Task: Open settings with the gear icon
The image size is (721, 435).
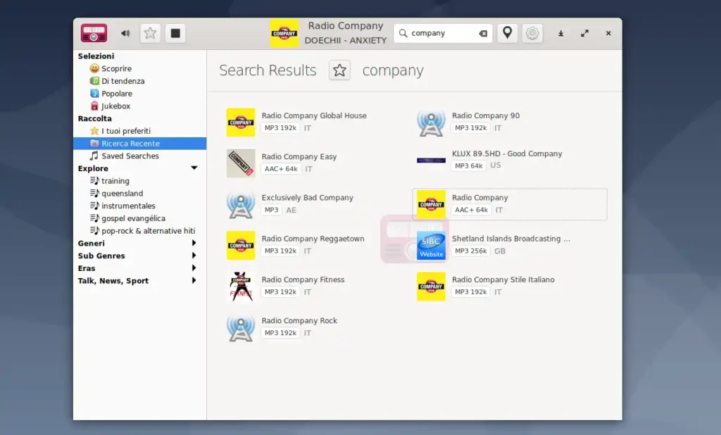Action: pos(532,33)
